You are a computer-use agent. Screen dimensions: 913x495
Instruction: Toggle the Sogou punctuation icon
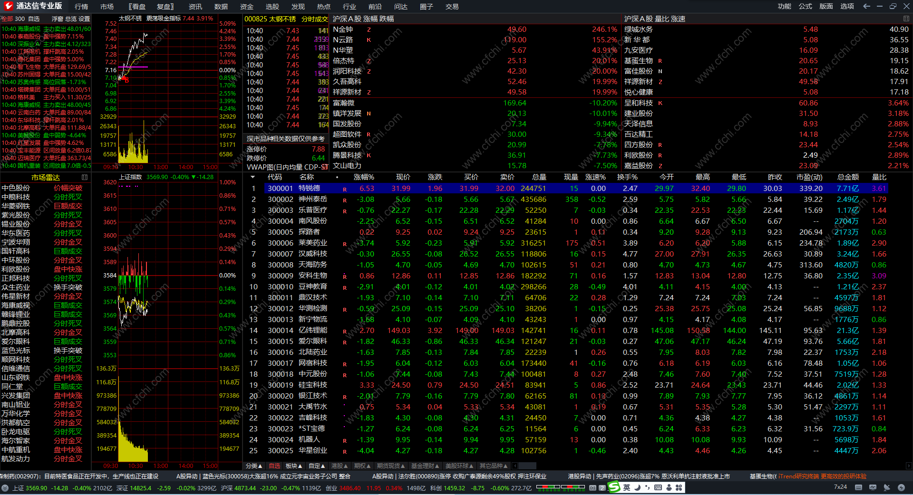[647, 487]
